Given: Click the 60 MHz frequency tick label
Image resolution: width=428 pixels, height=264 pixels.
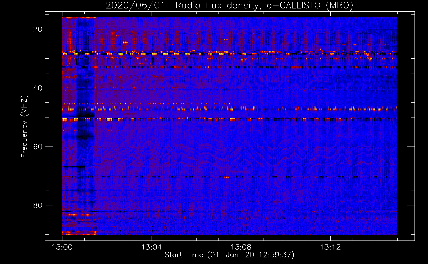Looking at the screenshot, I should pyautogui.click(x=38, y=147).
